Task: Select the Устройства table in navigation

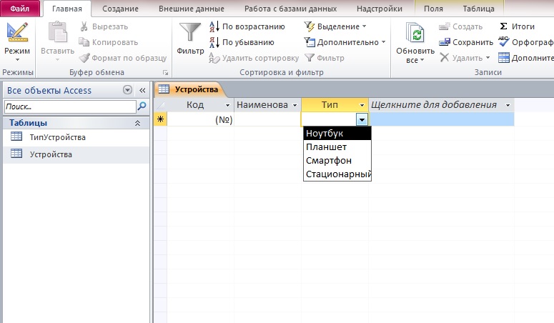Action: [x=76, y=154]
